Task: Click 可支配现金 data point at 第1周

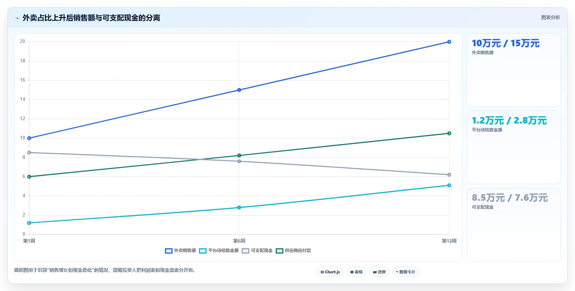Action: point(29,152)
